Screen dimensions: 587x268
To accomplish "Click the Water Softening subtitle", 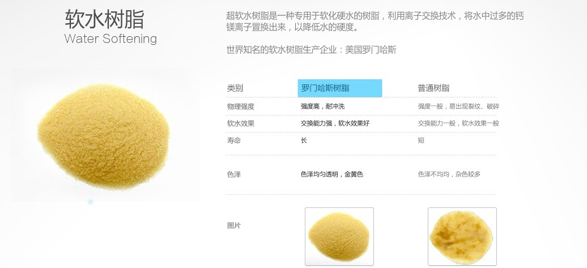I will (110, 39).
